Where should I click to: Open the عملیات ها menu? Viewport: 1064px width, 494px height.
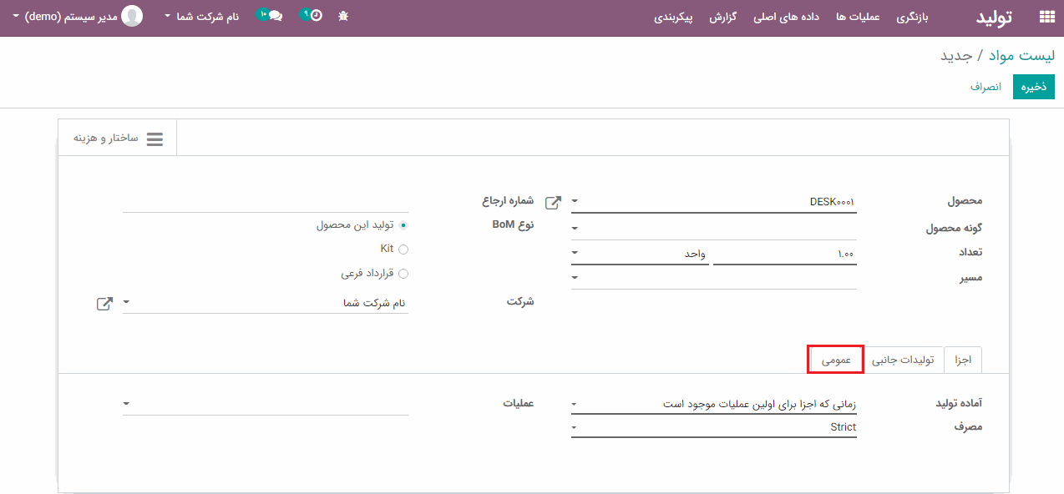[x=858, y=18]
